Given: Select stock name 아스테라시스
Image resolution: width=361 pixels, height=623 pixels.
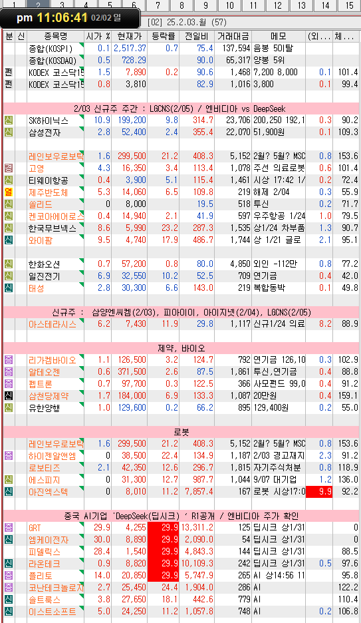Looking at the screenshot, I should coord(53,324).
